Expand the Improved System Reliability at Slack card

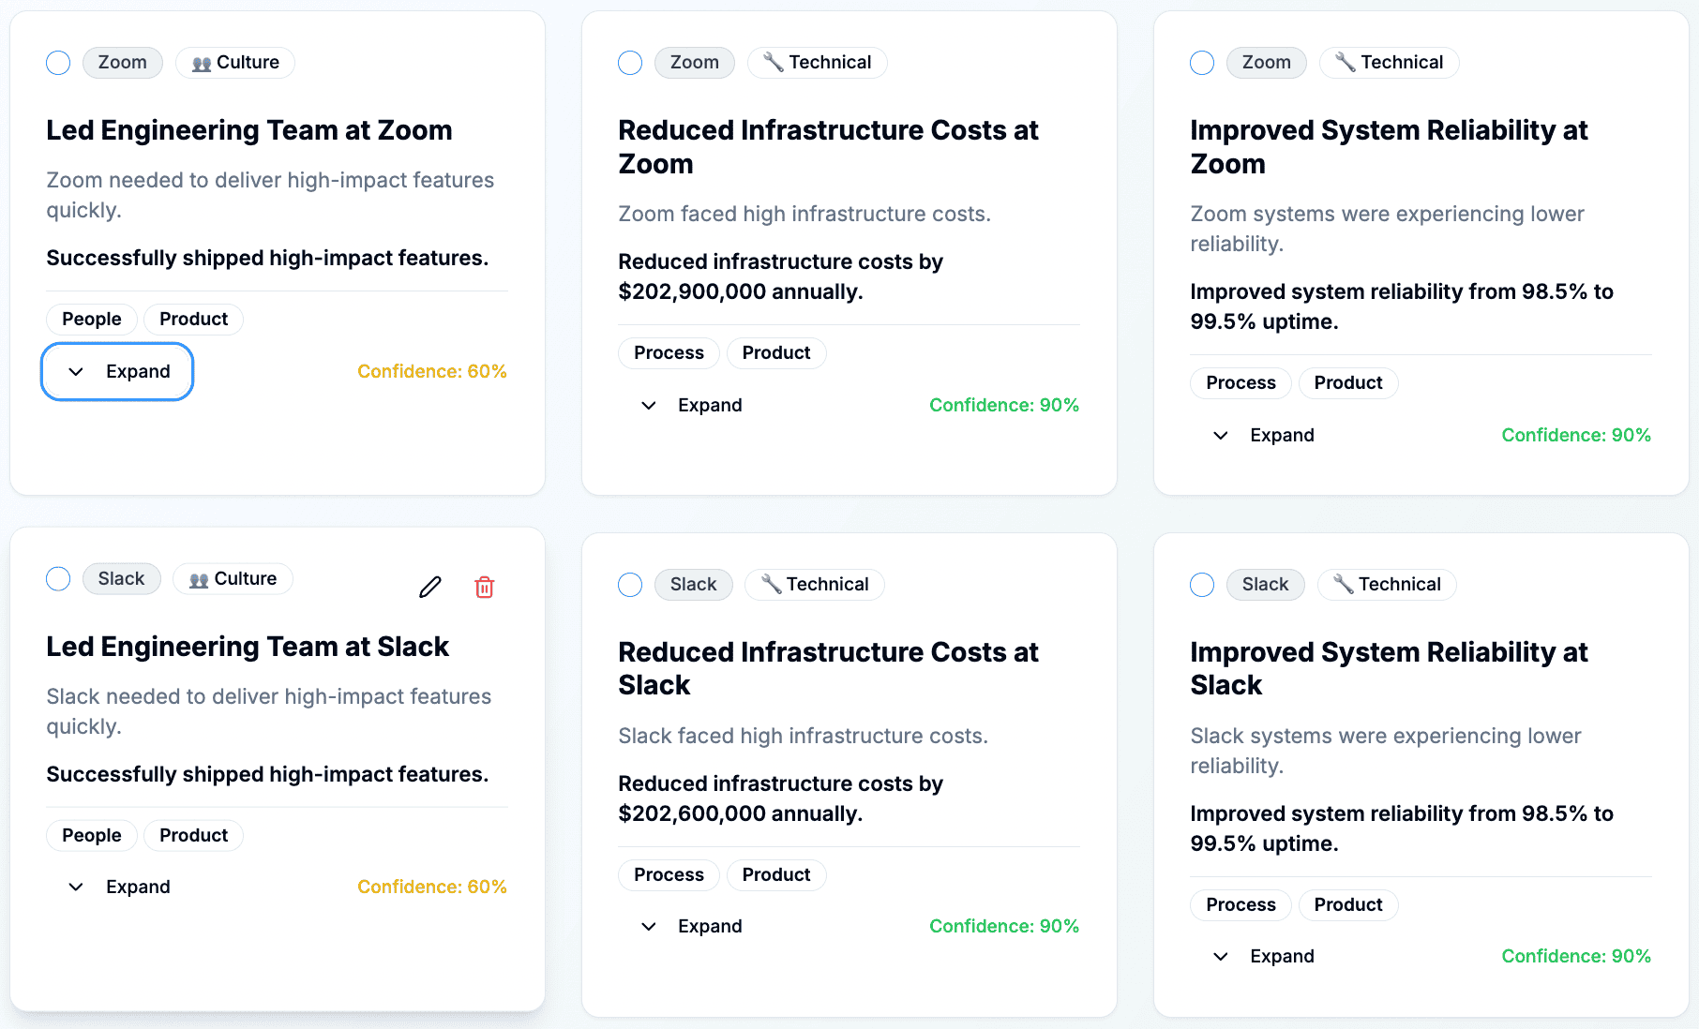pos(1262,956)
